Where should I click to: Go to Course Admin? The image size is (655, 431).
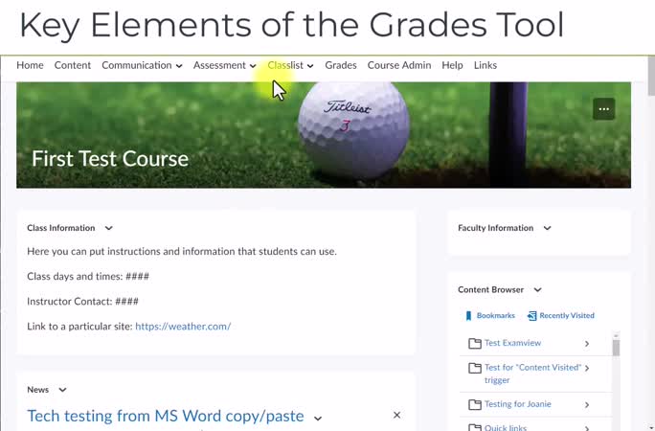tap(398, 65)
